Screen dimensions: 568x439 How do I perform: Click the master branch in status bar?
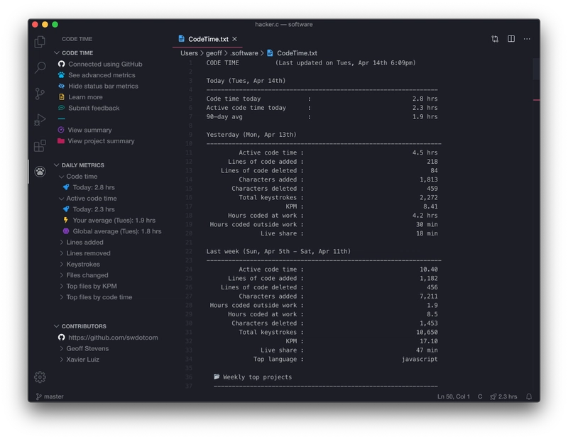click(50, 396)
